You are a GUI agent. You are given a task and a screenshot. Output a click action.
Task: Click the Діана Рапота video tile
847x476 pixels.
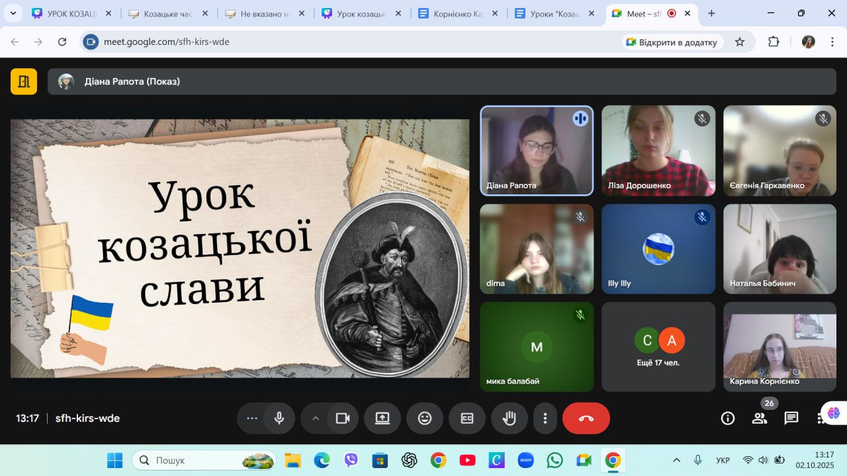(537, 151)
